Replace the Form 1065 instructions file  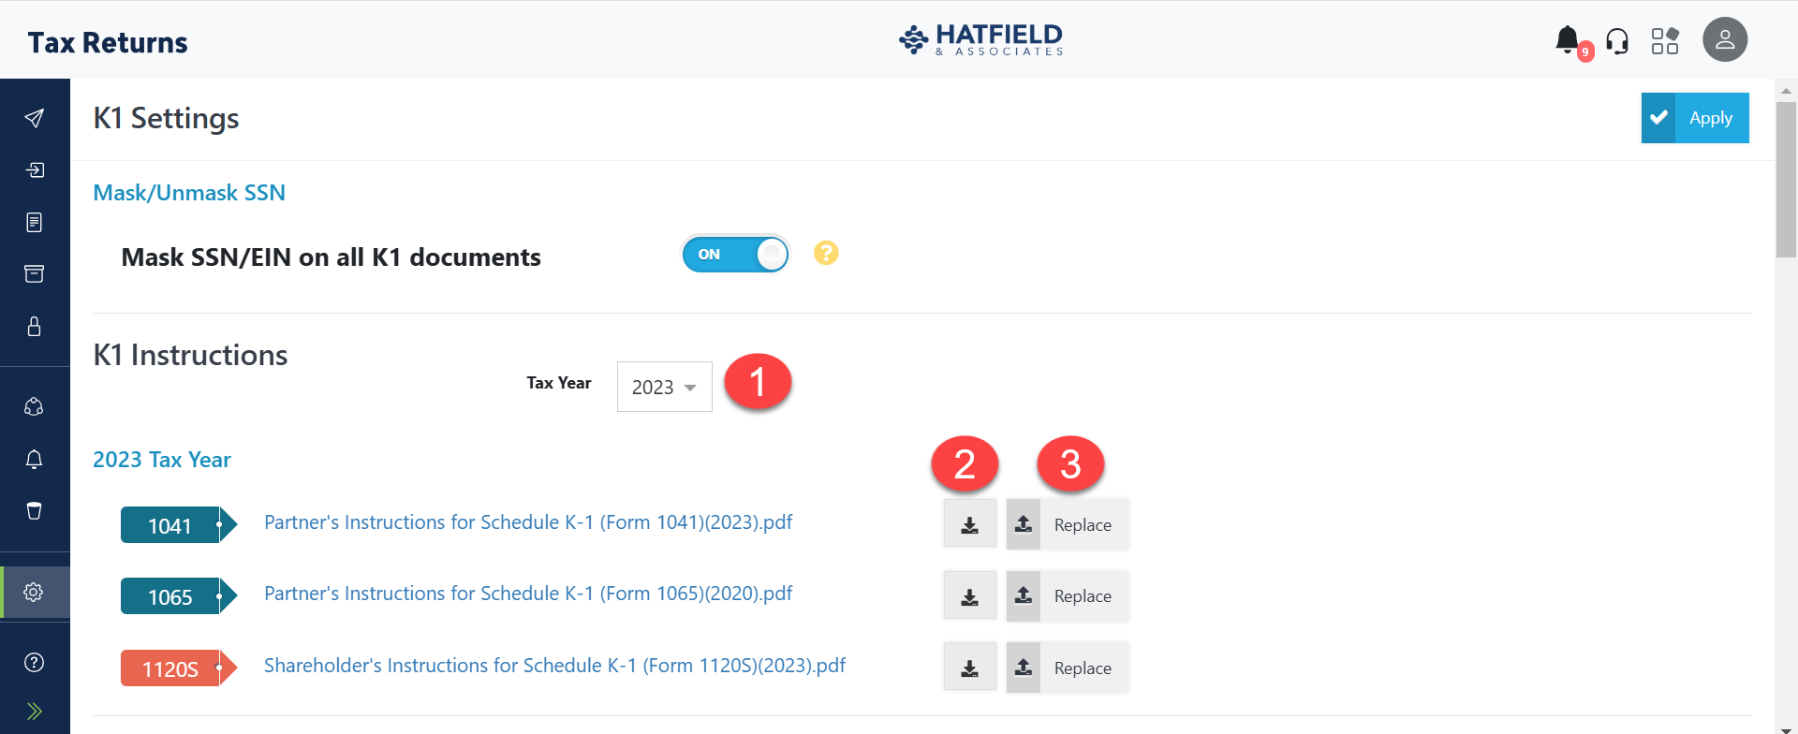click(x=1068, y=596)
